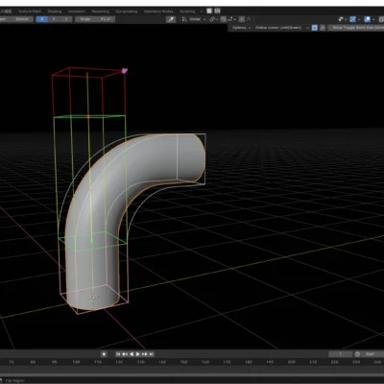Play the animation forward

[x=138, y=354]
